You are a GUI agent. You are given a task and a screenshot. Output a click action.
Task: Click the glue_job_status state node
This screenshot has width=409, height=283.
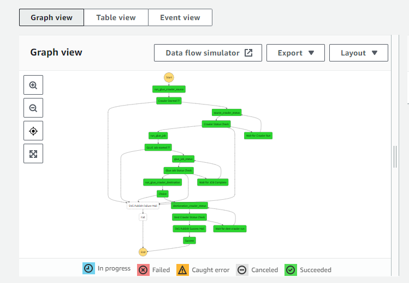[183, 159]
